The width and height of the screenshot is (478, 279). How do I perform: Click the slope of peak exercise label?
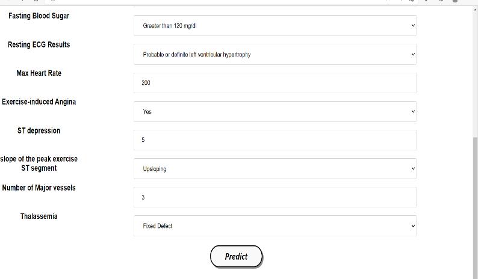coord(39,164)
